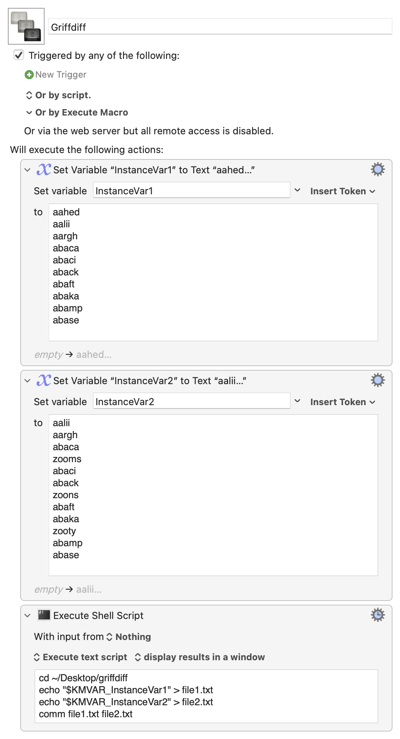
Task: Open Insert Token menu for InstanceVar1
Action: (x=343, y=191)
